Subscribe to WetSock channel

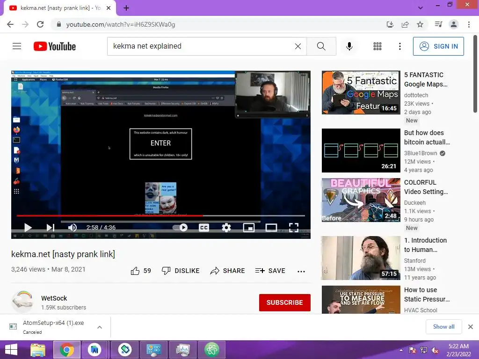[285, 302]
